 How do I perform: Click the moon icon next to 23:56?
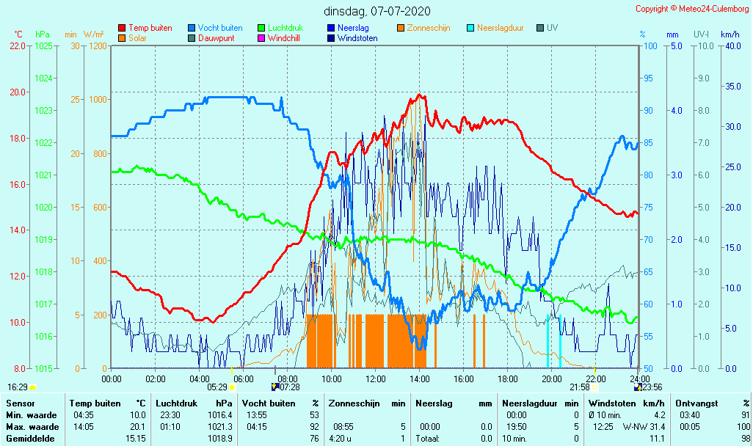point(638,387)
